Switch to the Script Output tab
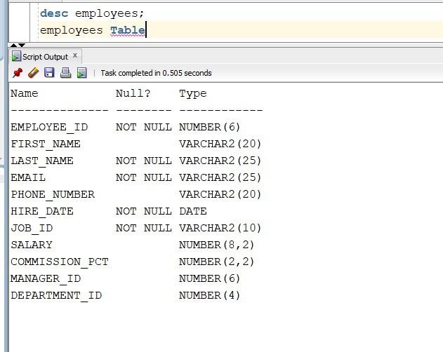The height and width of the screenshot is (352, 443). pyautogui.click(x=45, y=57)
